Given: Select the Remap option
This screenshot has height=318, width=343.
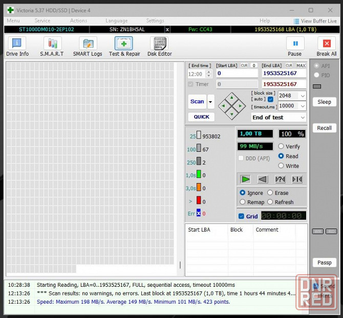Looking at the screenshot, I should [x=243, y=202].
